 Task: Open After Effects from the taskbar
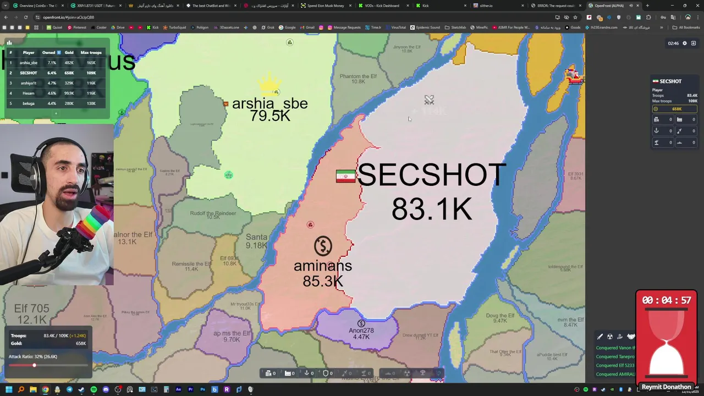click(x=178, y=389)
